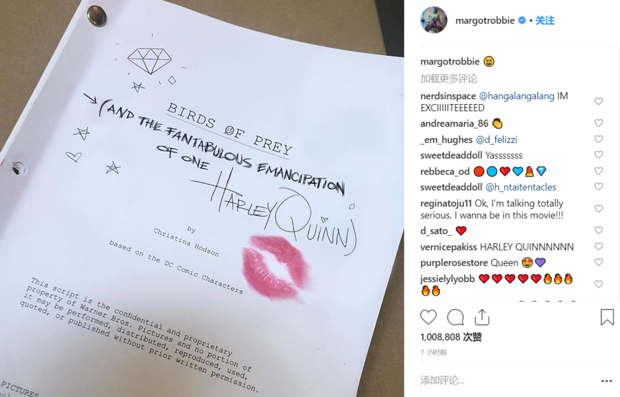Expand more comments with 加载更多评论
The width and height of the screenshot is (620, 397).
click(448, 79)
